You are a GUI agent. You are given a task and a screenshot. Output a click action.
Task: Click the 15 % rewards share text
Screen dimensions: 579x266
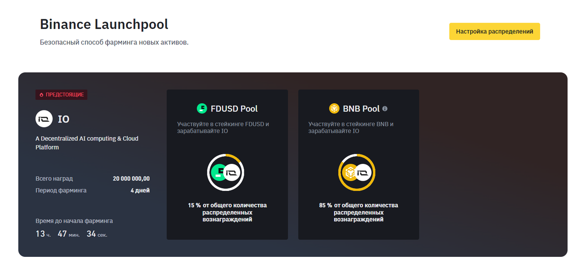pyautogui.click(x=227, y=213)
